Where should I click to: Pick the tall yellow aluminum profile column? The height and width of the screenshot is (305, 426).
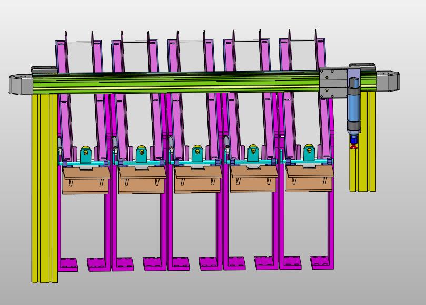tap(45, 188)
